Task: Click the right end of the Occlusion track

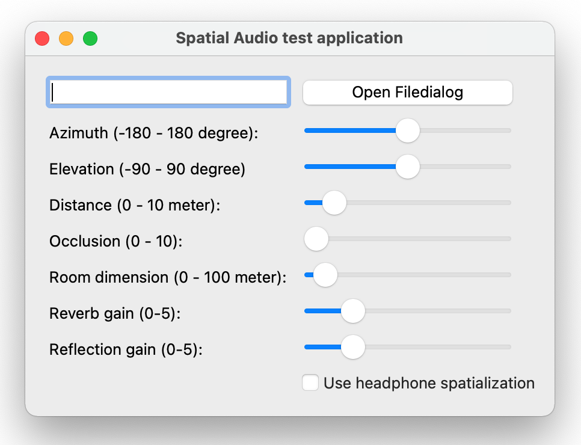Action: [x=508, y=239]
